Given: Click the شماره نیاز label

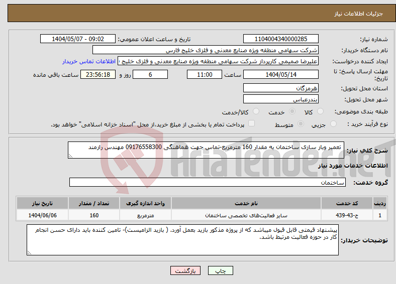Looking at the screenshot, I should click(x=374, y=39).
